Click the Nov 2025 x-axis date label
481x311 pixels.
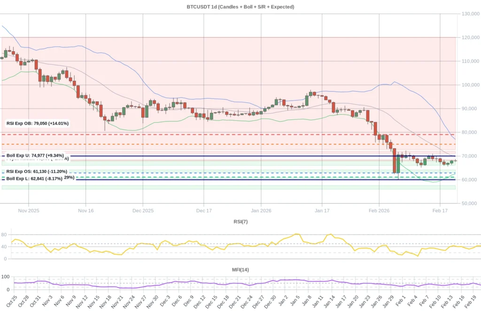[28, 210]
